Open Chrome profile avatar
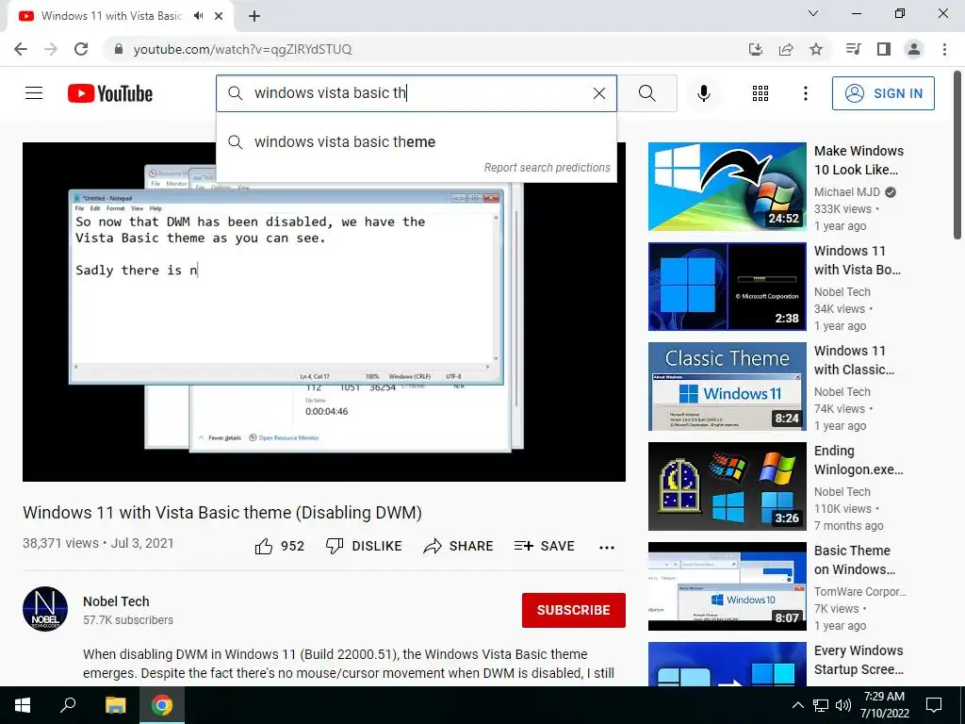The image size is (965, 724). (914, 49)
